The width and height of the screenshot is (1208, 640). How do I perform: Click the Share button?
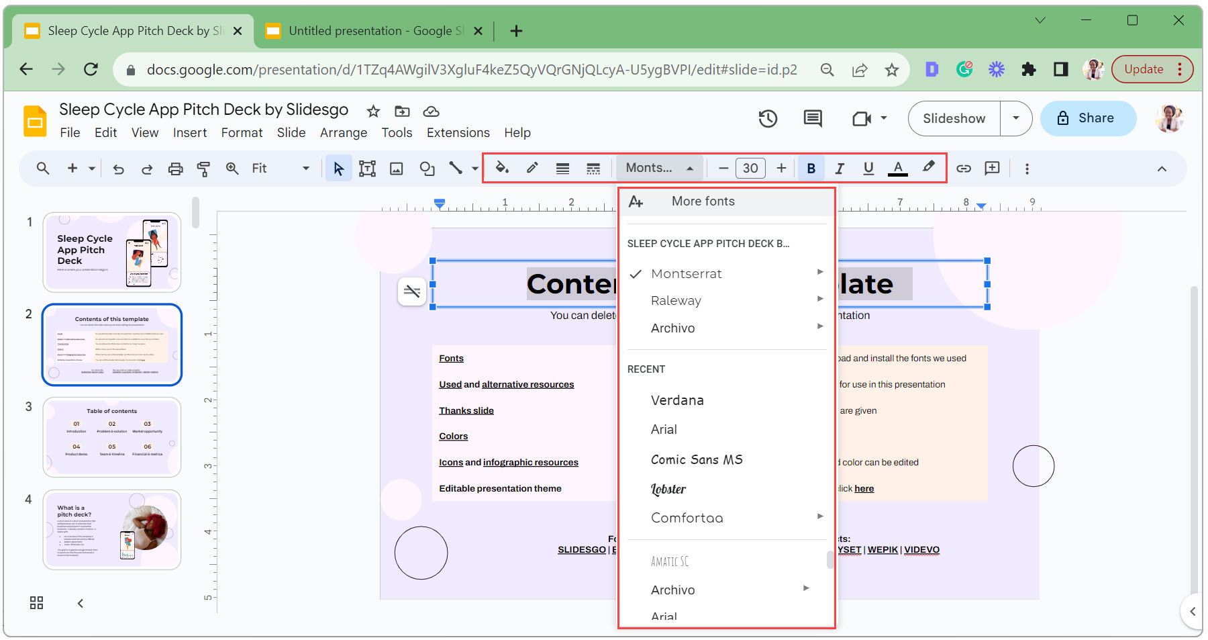[1087, 118]
